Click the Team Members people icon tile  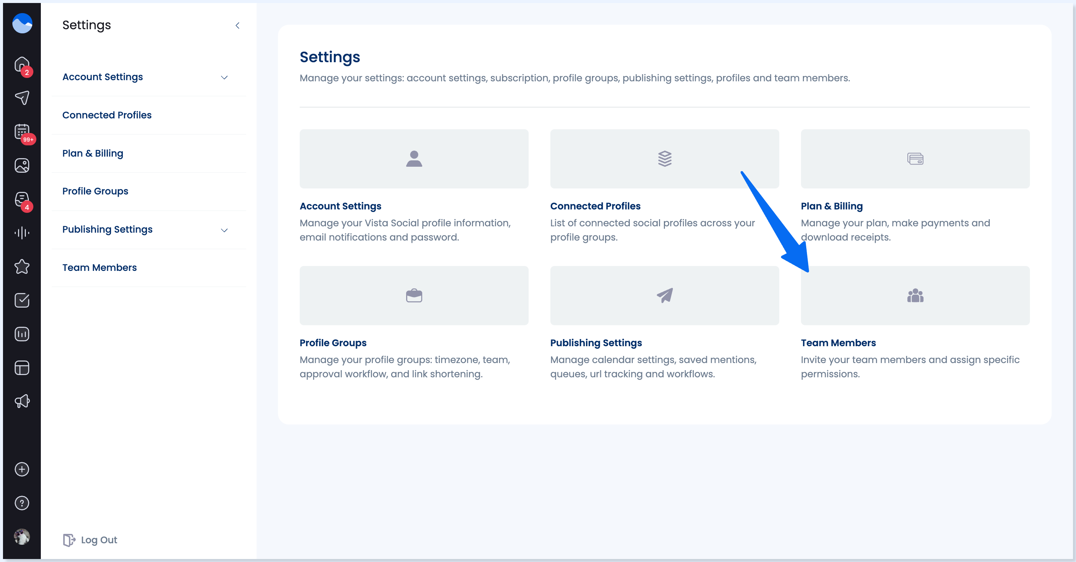pos(915,295)
